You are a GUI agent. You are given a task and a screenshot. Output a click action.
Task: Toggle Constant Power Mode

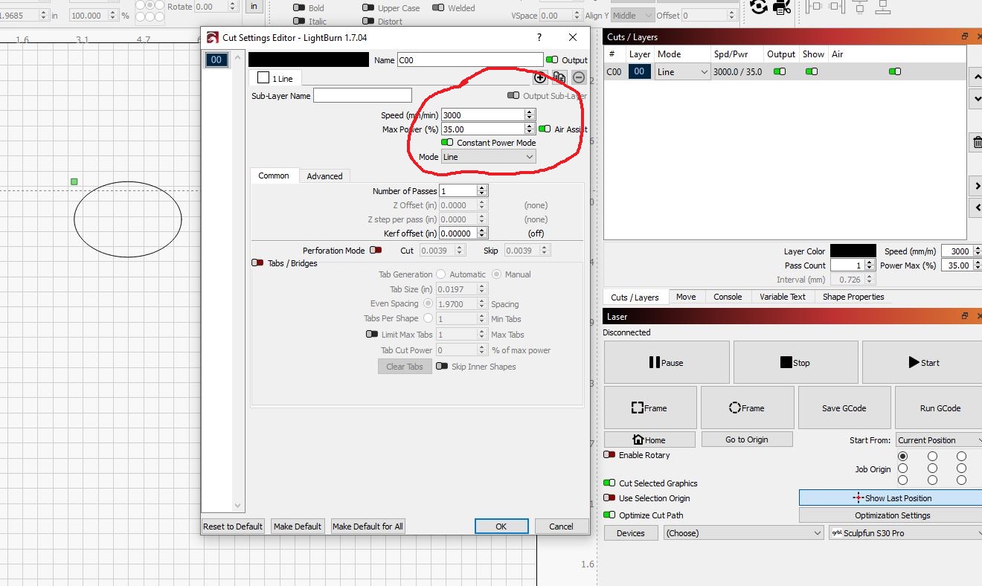coord(447,142)
